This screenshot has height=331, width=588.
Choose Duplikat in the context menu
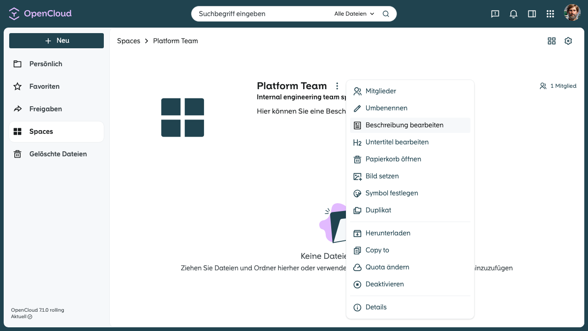pos(410,210)
